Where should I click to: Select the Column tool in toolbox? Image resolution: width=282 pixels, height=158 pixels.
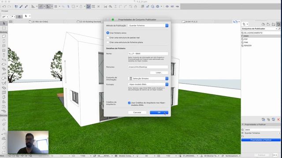[x=4, y=55]
